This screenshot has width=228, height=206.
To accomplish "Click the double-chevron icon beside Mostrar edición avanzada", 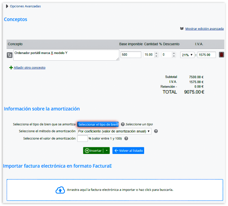I will [x=182, y=29].
